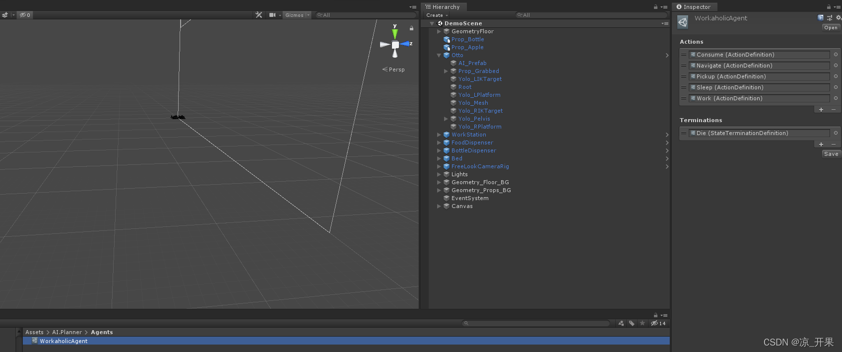
Task: Toggle scene visibility eye showing 0
Action: click(25, 15)
